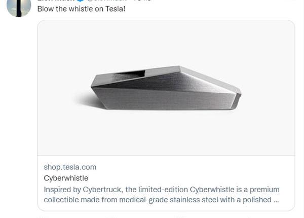
Task: Click the "Blow the whistle on Tesla!" text
Action: [x=81, y=9]
